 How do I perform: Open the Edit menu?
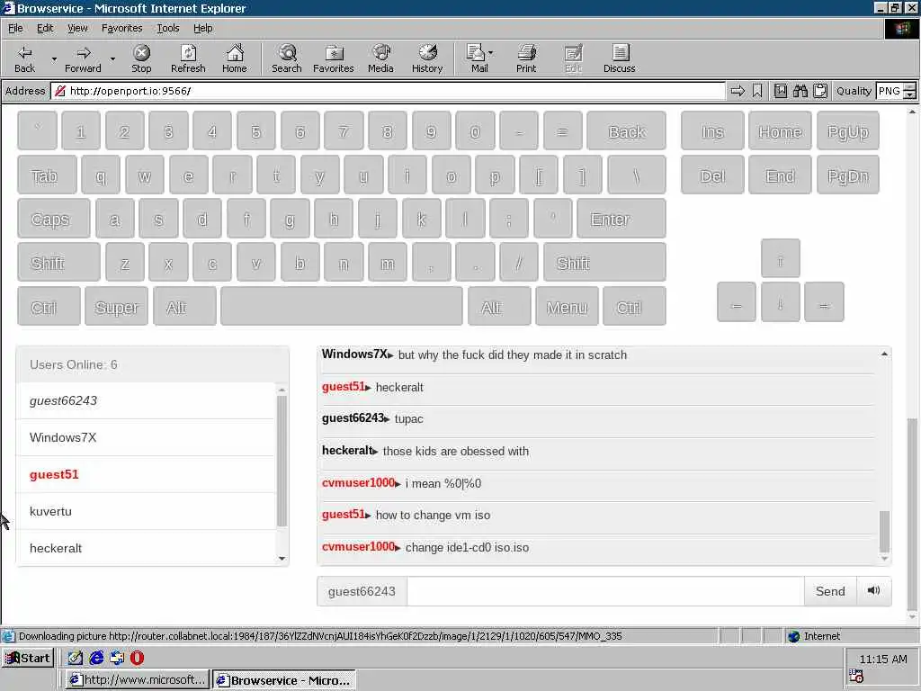click(x=45, y=28)
